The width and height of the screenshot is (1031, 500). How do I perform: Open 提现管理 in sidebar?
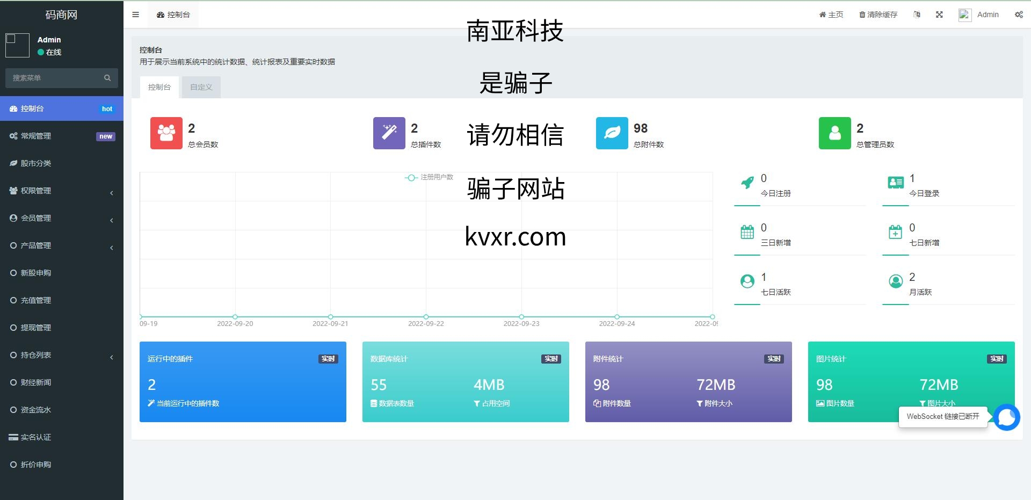pos(62,328)
